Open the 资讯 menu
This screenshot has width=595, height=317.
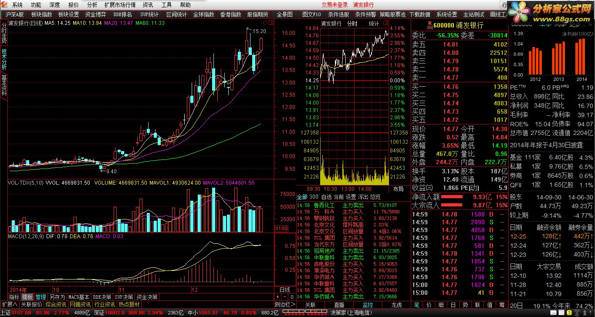point(148,5)
